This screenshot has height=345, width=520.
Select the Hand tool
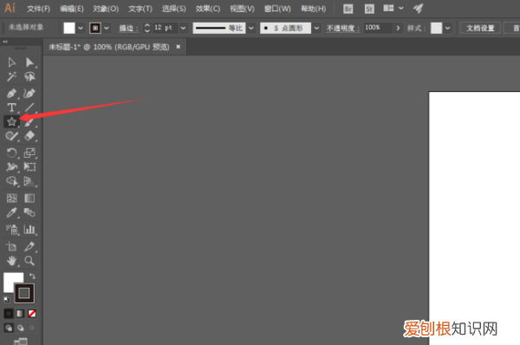tap(11, 261)
